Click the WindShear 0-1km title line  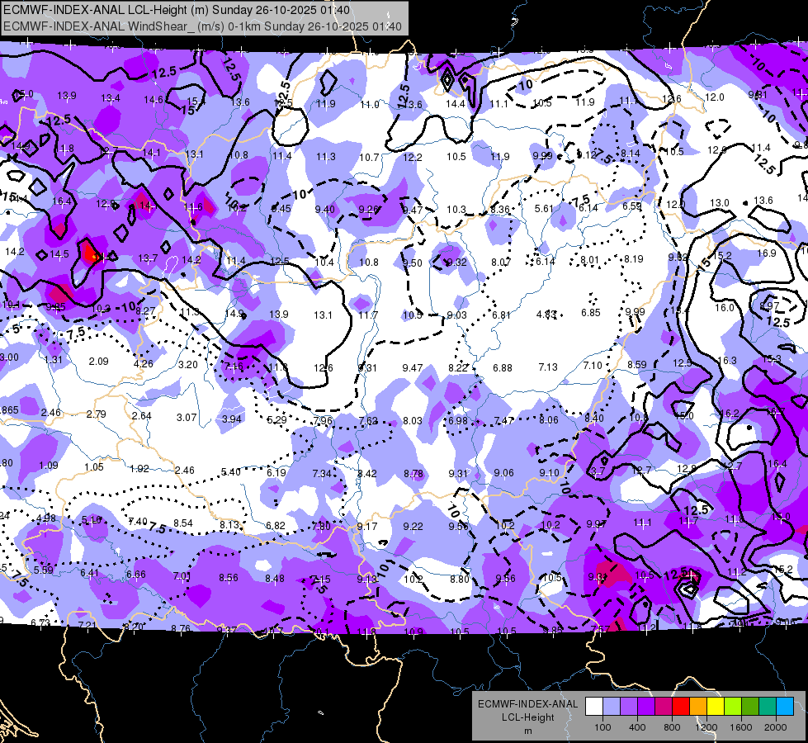coord(202,26)
